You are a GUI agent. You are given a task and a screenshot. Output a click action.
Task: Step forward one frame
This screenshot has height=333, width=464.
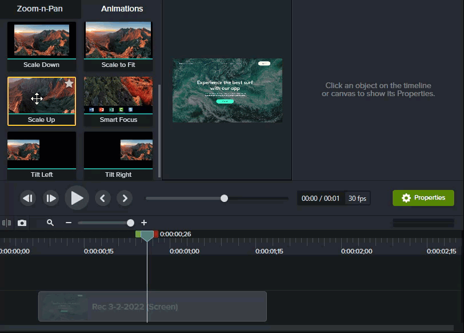[51, 198]
